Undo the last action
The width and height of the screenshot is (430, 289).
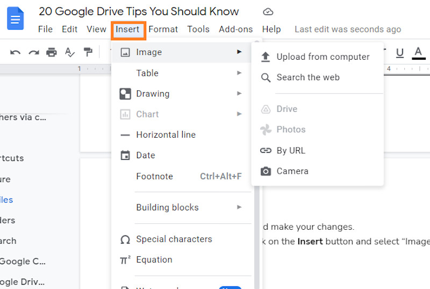coord(16,52)
